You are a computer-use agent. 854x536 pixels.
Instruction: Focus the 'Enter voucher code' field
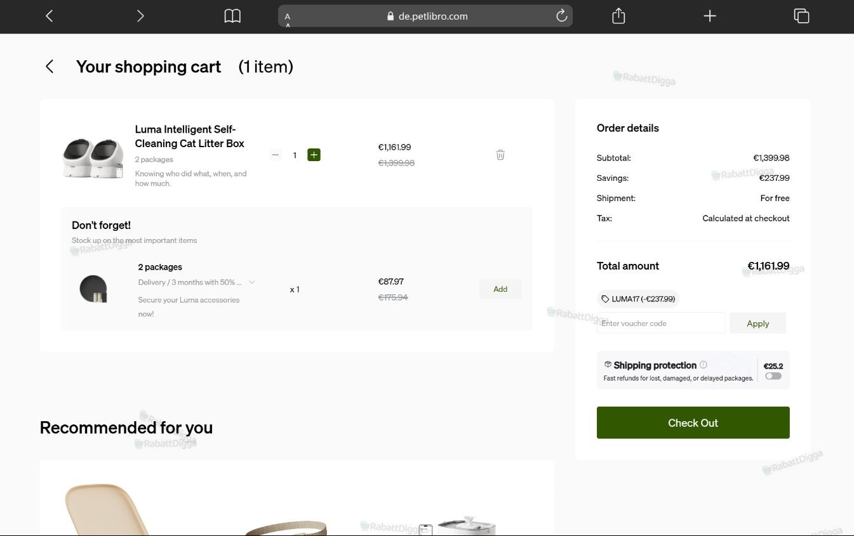point(661,324)
